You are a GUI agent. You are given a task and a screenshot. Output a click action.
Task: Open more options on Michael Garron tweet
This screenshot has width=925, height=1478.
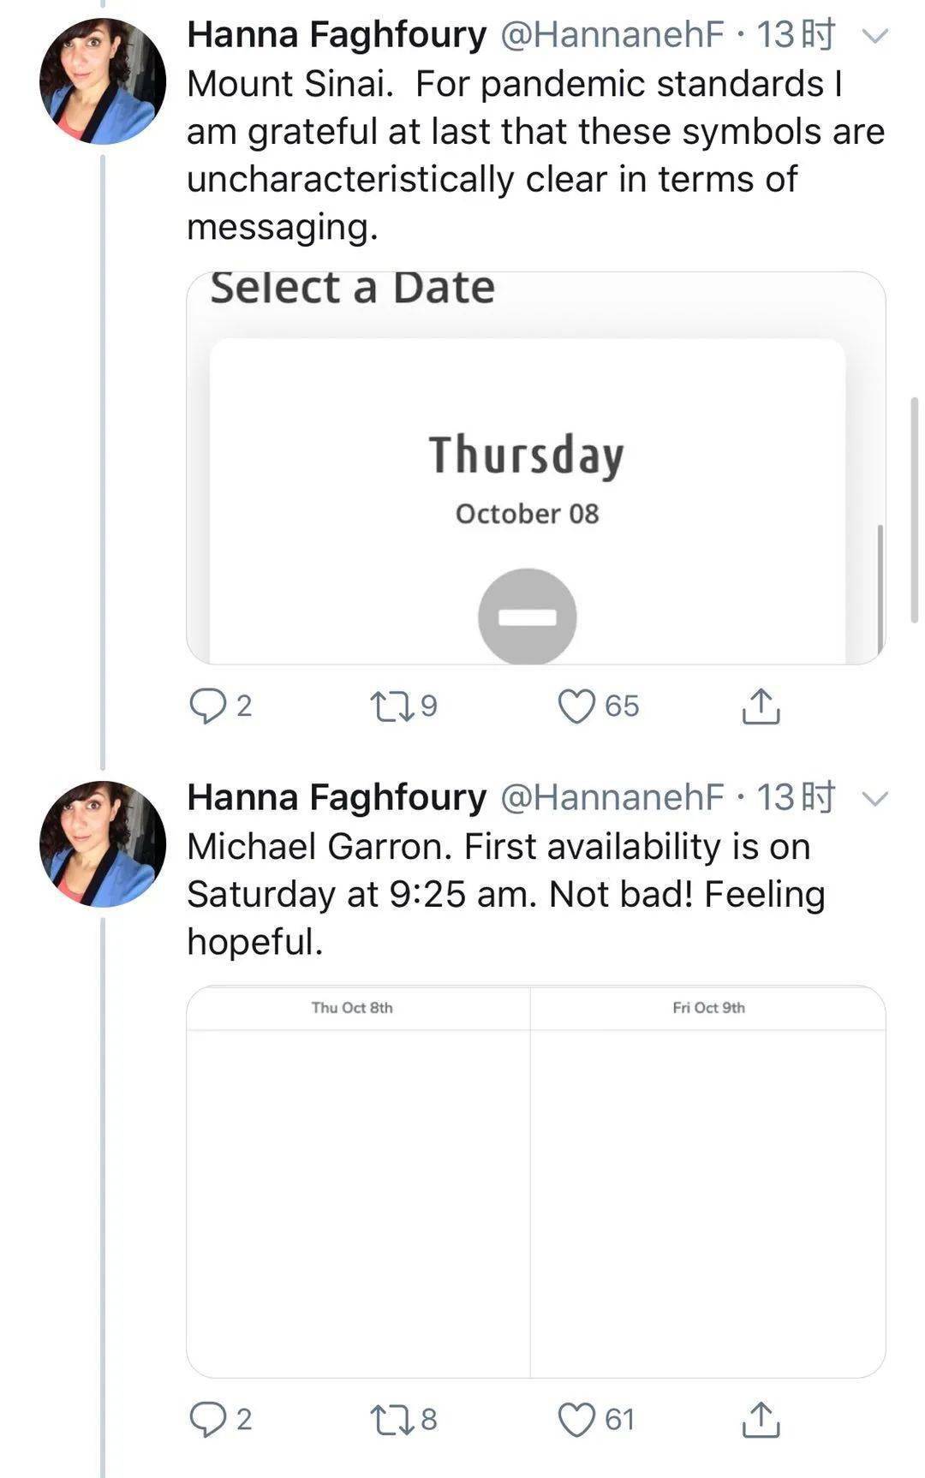pos(874,799)
